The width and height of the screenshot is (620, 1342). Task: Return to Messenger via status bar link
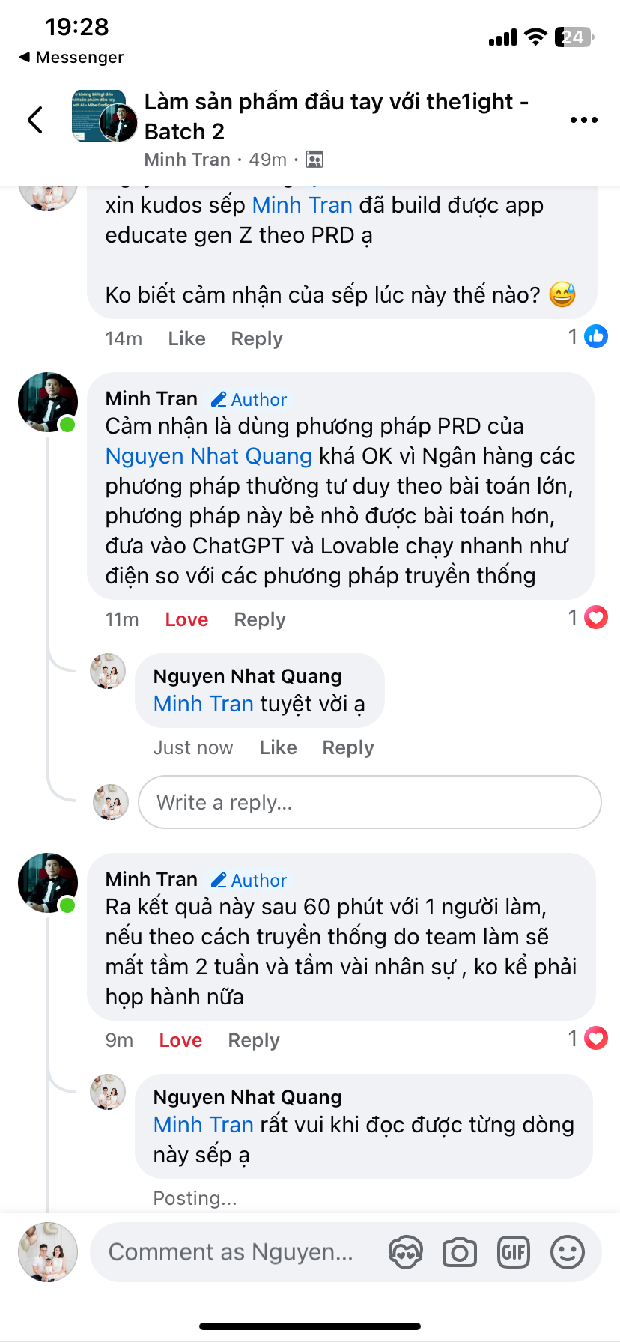click(x=72, y=58)
